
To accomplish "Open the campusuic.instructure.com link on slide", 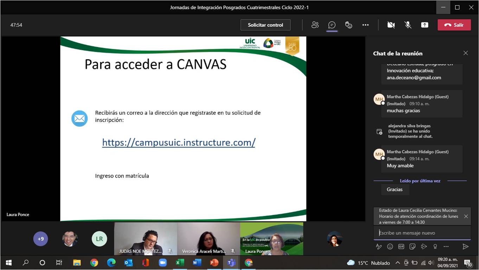I will coord(179,143).
